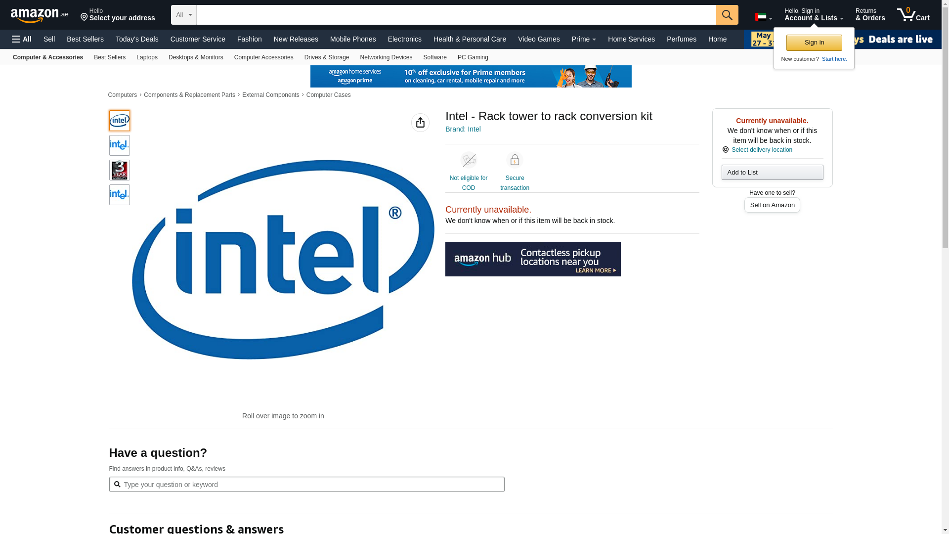Expand the country flag language selector
The image size is (949, 534).
tap(763, 17)
